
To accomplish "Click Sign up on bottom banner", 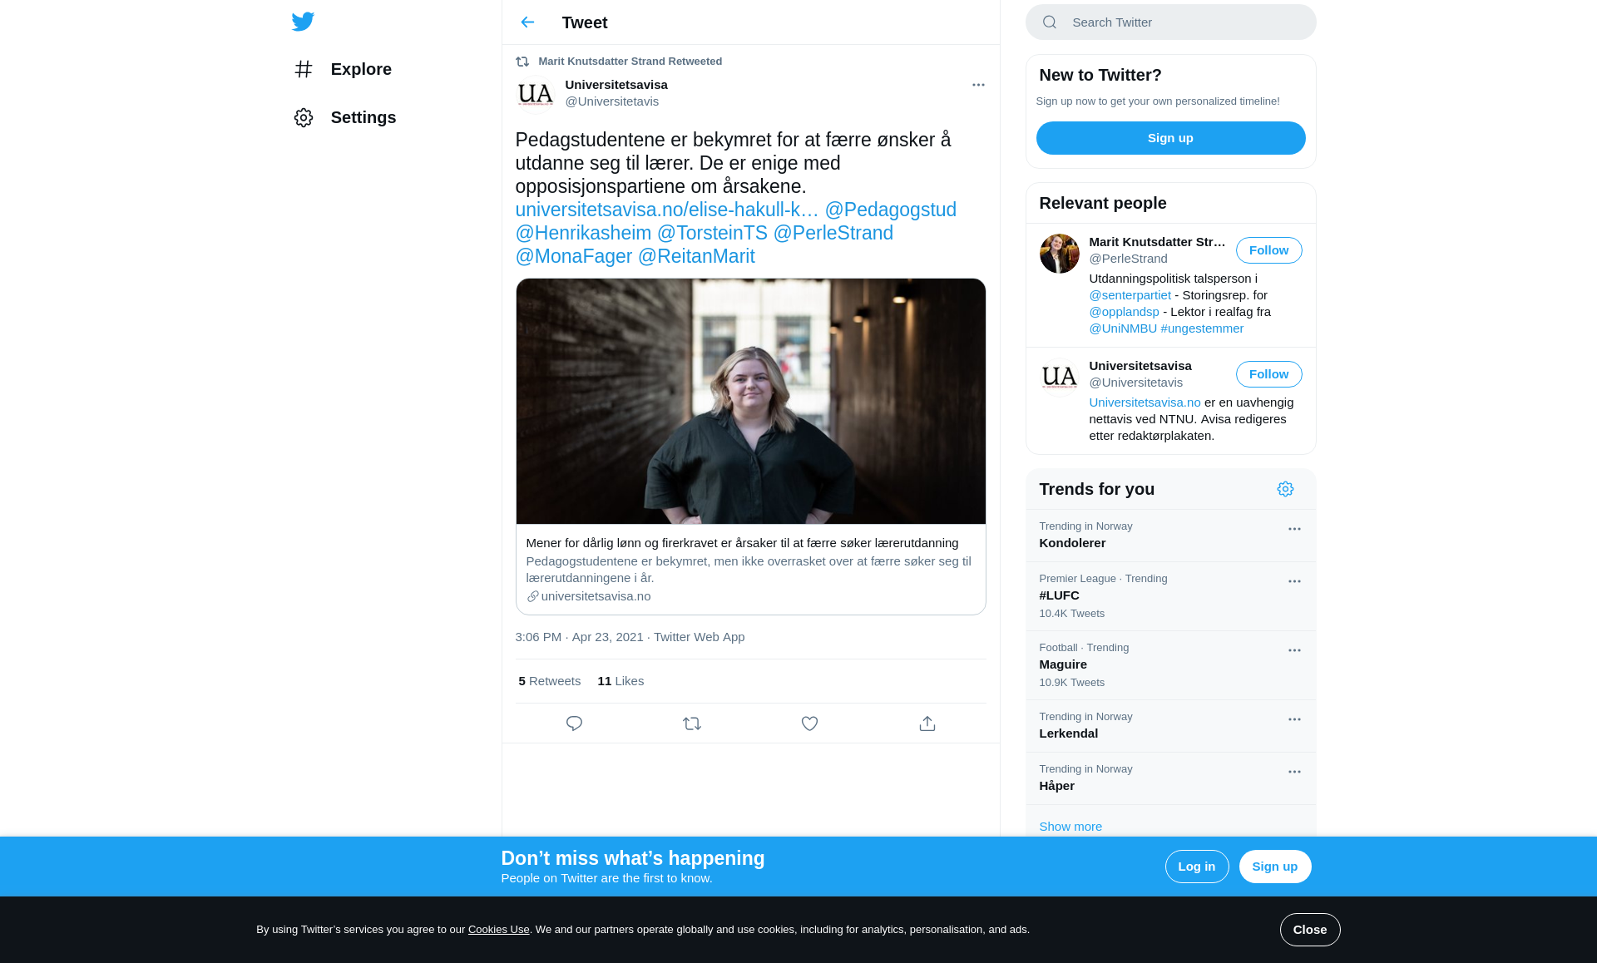I will 1274,867.
